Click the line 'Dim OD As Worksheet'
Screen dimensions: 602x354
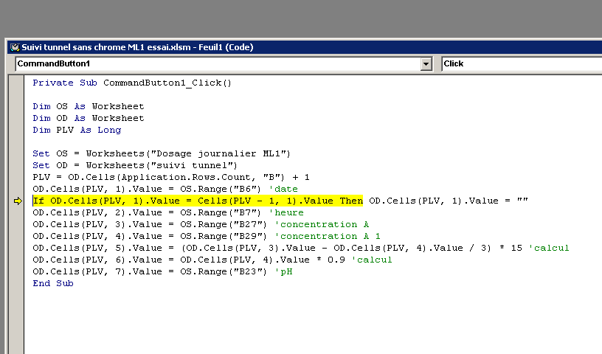89,118
